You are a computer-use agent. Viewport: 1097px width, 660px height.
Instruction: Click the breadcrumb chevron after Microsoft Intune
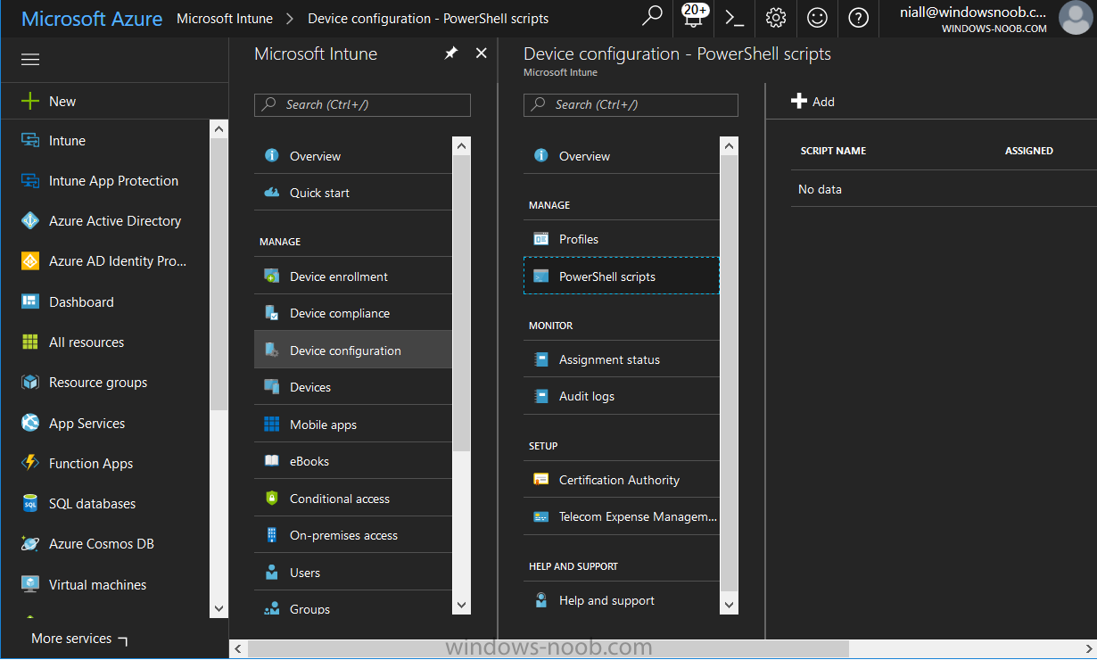291,18
